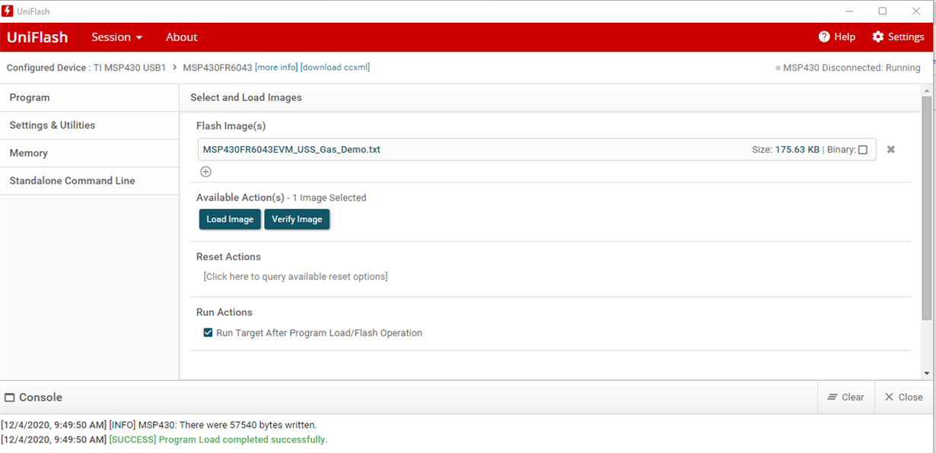Close the Console panel

point(903,398)
